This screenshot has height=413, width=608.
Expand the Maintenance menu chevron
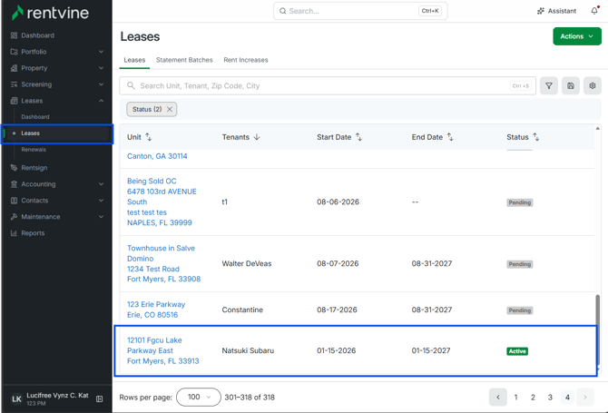click(101, 216)
